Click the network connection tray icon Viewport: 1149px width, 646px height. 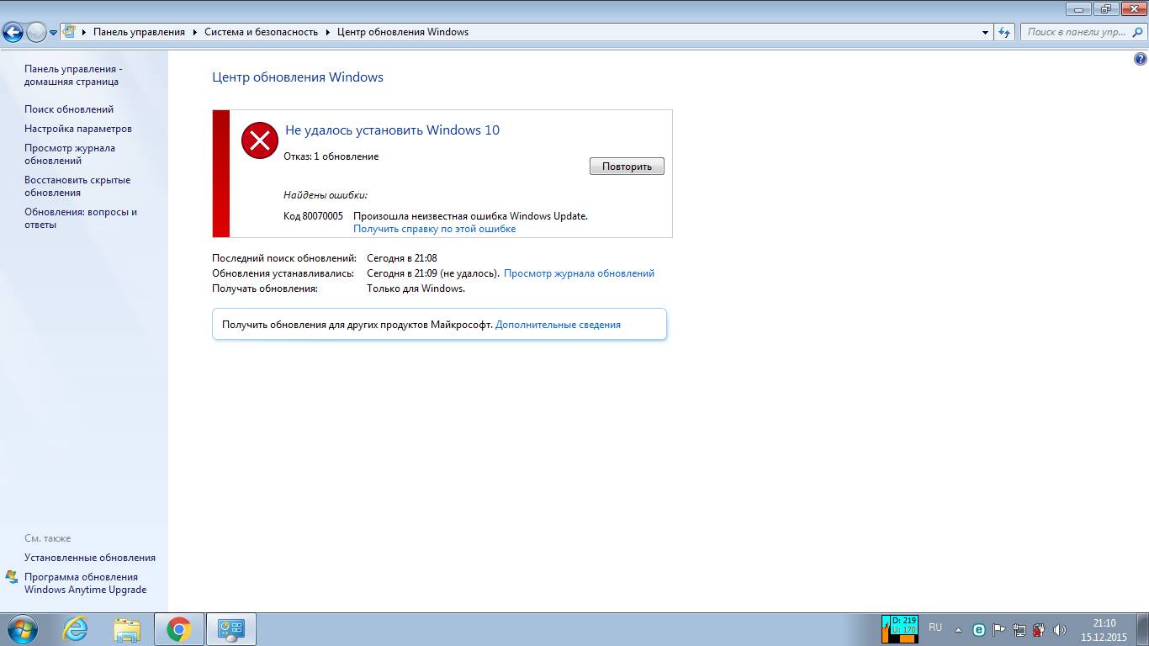click(x=1019, y=629)
